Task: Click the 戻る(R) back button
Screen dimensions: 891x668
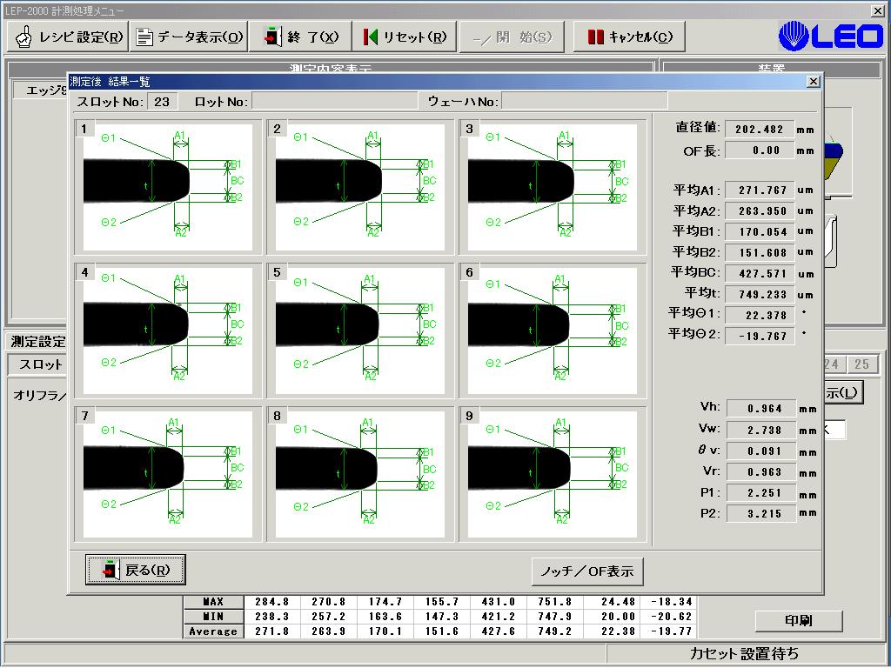Action: point(135,570)
